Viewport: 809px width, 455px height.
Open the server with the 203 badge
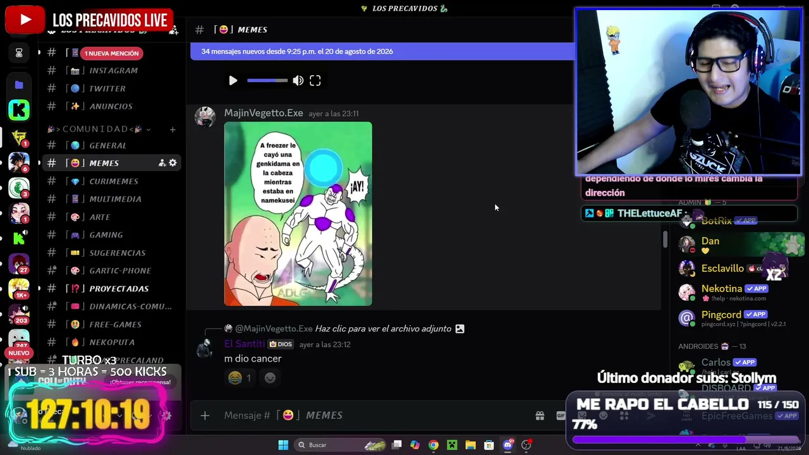tap(19, 314)
